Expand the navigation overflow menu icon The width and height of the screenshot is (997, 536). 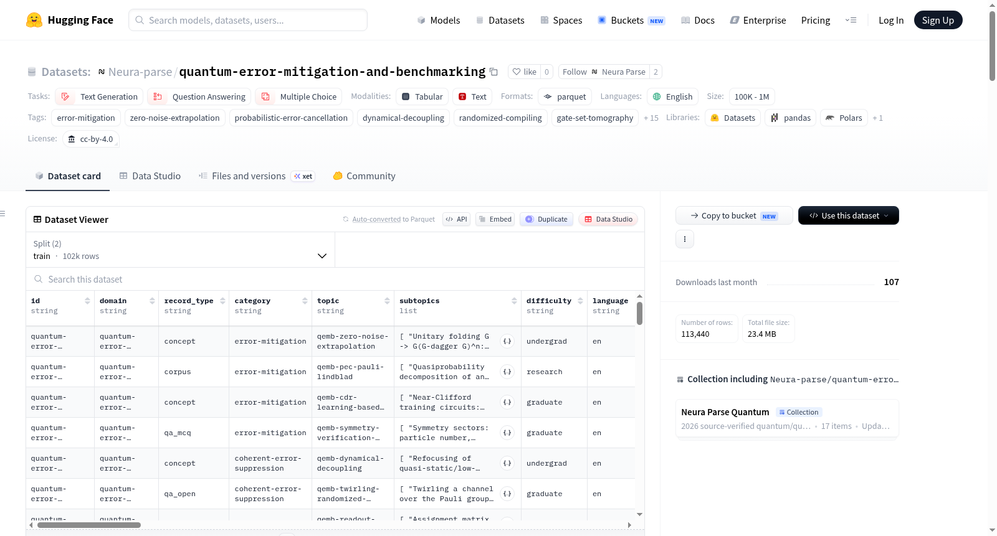pos(851,20)
